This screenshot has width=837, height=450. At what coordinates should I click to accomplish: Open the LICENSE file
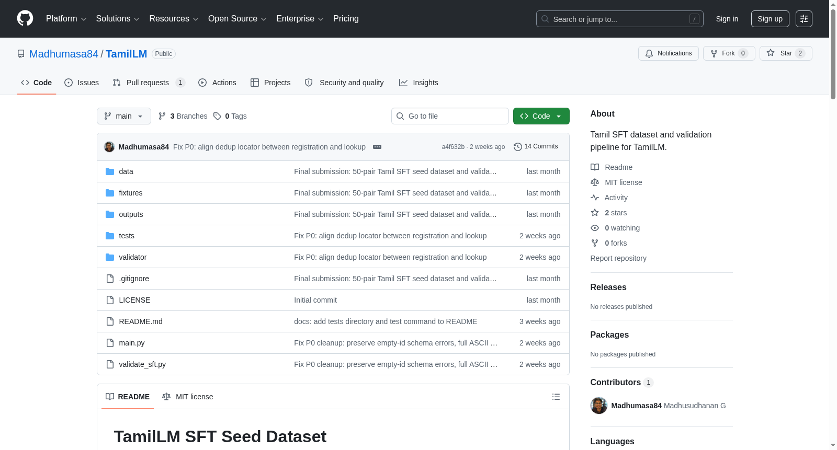[x=134, y=300]
